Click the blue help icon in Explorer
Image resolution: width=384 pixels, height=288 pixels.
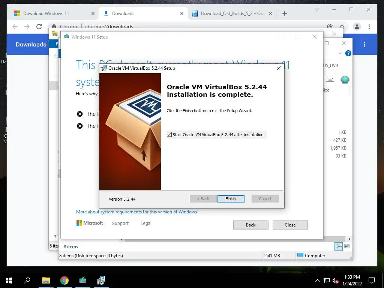(348, 53)
